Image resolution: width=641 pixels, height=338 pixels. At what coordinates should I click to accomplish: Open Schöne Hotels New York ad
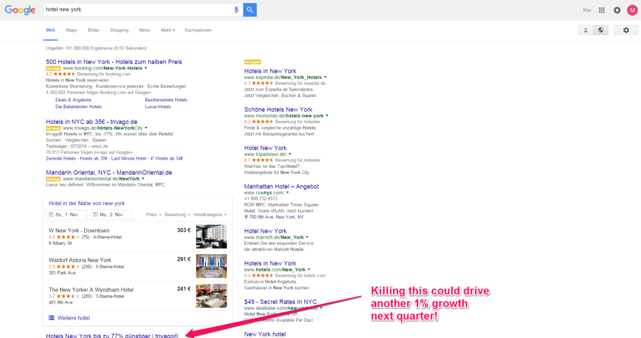278,110
